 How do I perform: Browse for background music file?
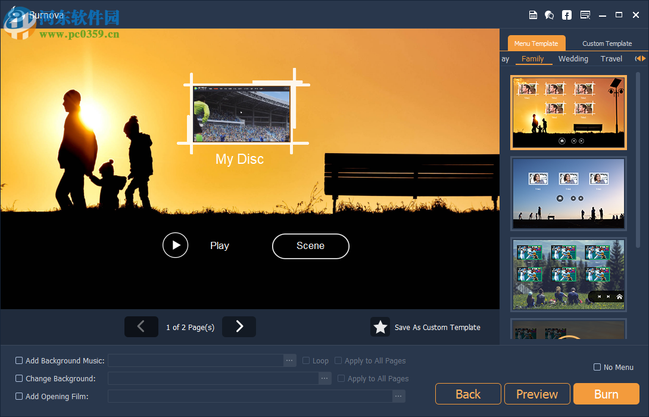pos(289,360)
